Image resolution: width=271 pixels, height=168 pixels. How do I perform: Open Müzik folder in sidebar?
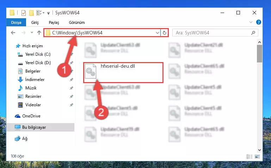[31, 88]
